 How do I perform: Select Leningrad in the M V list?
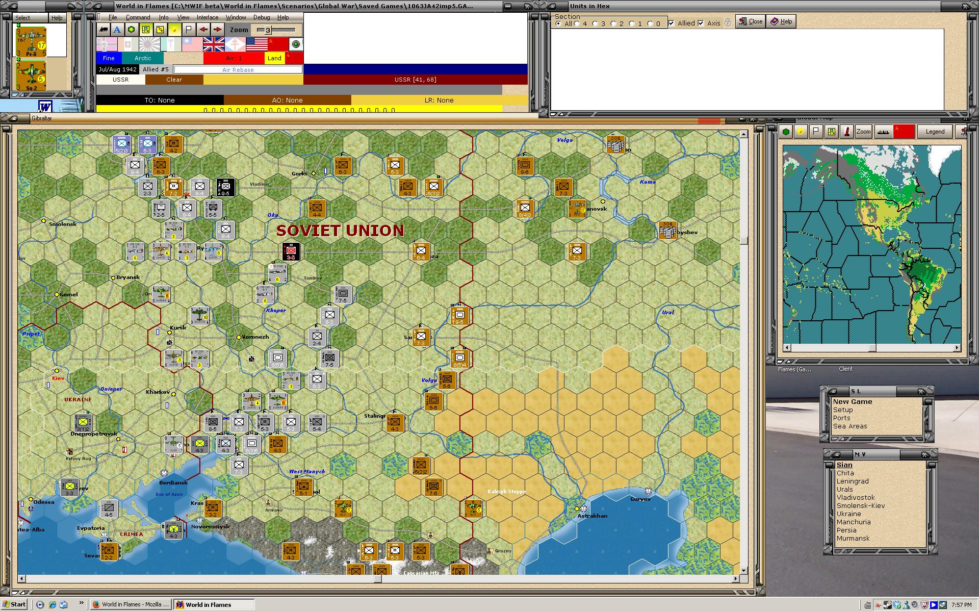tap(853, 481)
